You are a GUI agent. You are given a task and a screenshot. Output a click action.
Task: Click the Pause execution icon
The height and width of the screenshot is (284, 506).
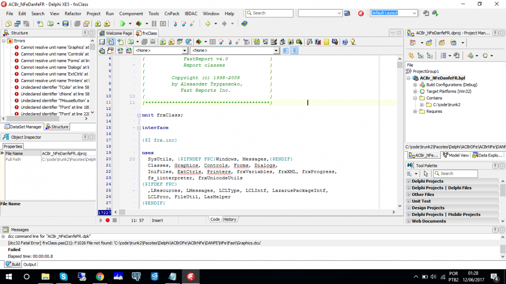coord(154,24)
